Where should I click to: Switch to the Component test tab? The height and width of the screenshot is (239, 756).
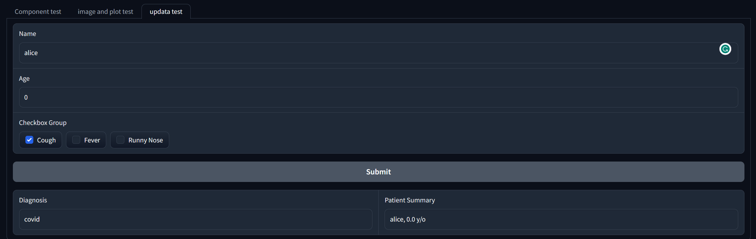point(38,12)
